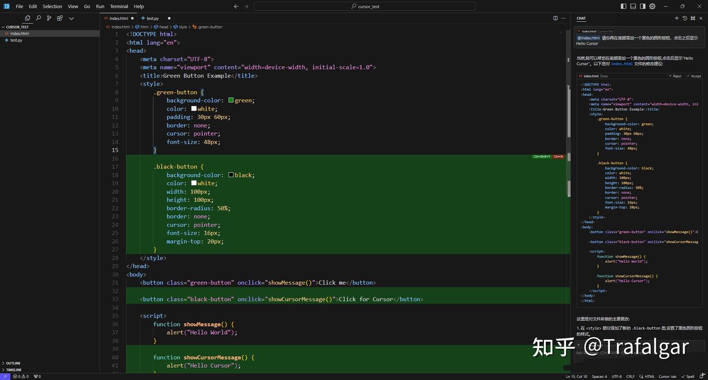The width and height of the screenshot is (708, 380).
Task: Toggle primary sidebar layout button
Action: (x=623, y=6)
